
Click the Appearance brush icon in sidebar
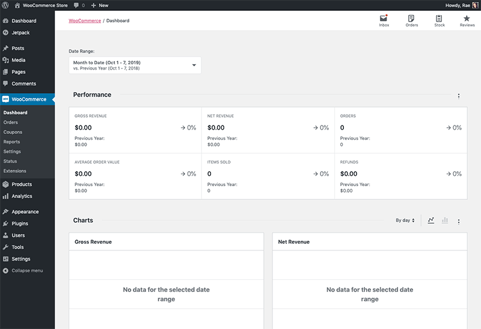[x=5, y=212]
